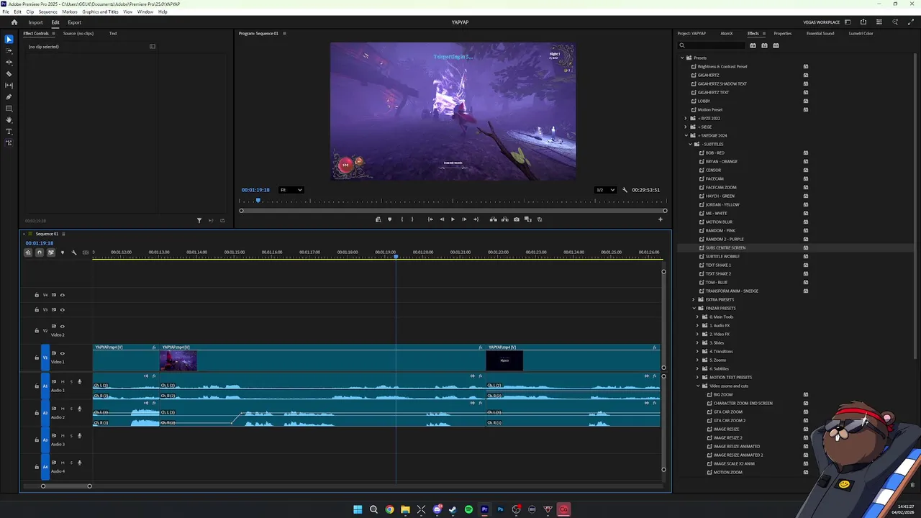Screen dimensions: 921x518
Task: Open the Program monitor Button Editor plus icon
Action: pos(661,219)
